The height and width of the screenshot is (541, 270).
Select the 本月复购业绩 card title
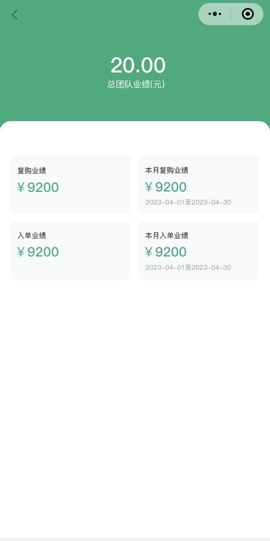pos(167,170)
